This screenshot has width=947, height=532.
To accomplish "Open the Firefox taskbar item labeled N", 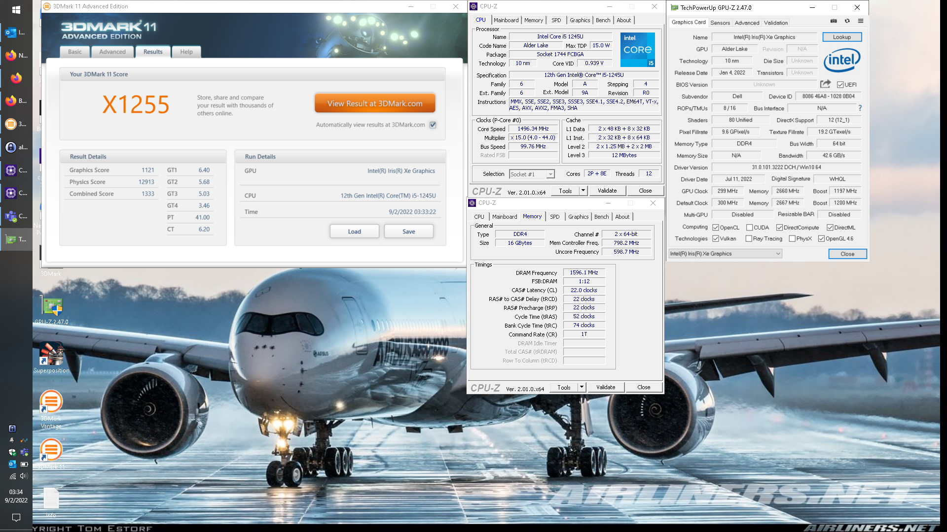I will click(16, 56).
